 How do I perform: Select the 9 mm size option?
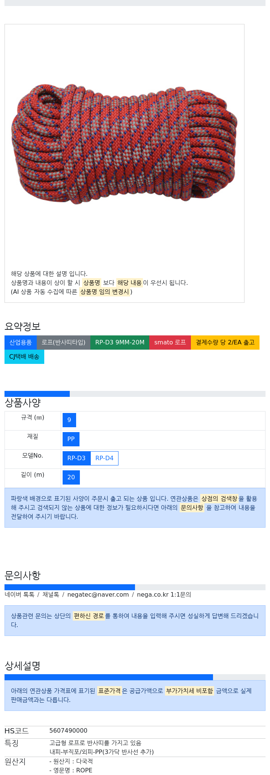69,420
